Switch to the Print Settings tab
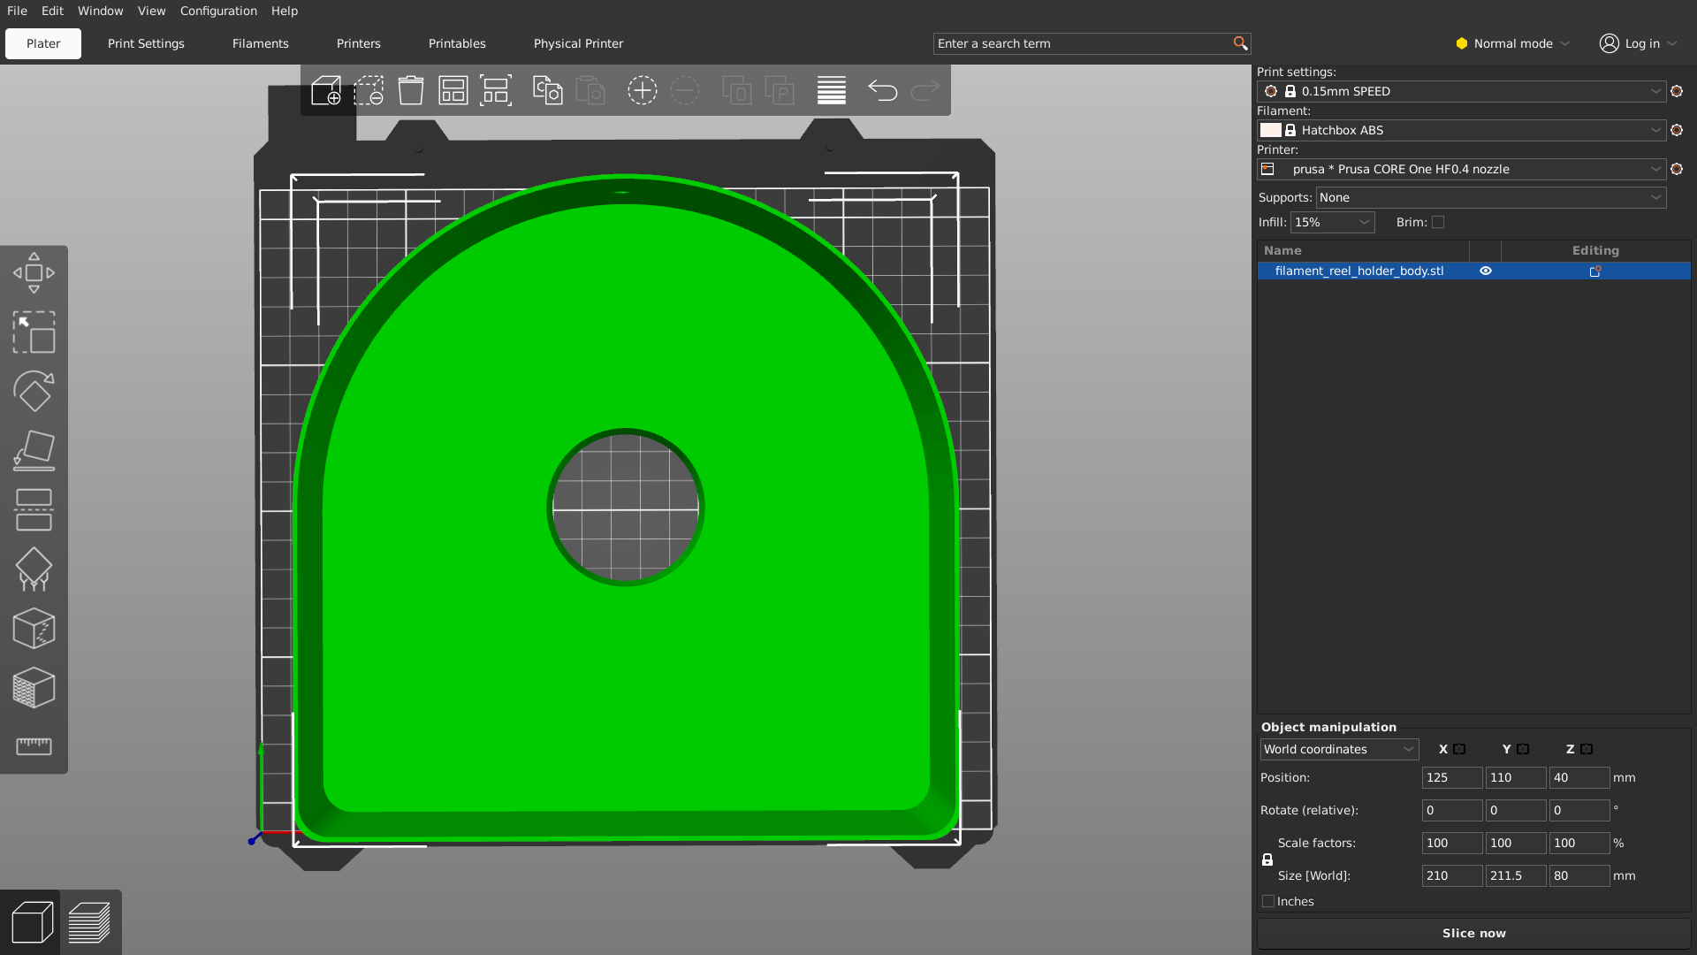This screenshot has width=1697, height=955. click(146, 43)
